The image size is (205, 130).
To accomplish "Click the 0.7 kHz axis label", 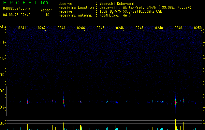I will pos(3,107).
